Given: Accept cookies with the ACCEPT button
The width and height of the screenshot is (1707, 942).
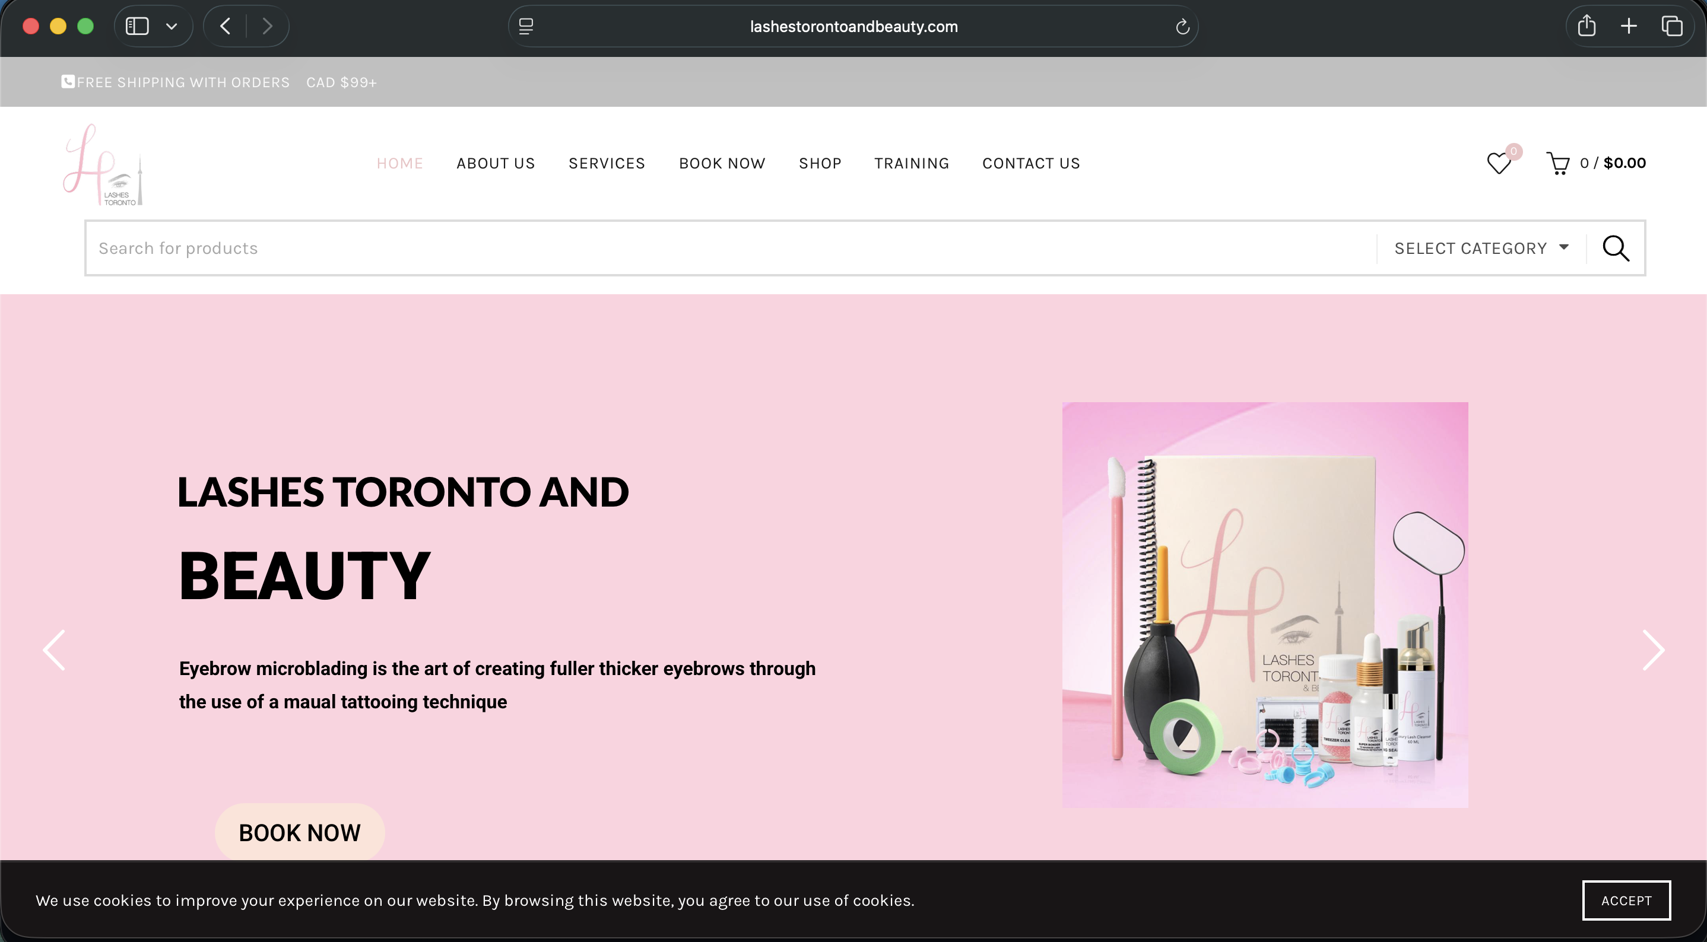Looking at the screenshot, I should (1626, 900).
